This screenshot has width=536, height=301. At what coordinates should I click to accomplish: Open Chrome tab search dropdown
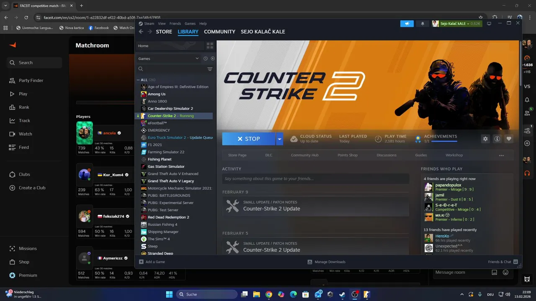point(6,5)
